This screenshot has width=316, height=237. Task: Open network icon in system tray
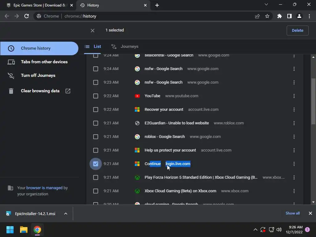[x=271, y=230]
